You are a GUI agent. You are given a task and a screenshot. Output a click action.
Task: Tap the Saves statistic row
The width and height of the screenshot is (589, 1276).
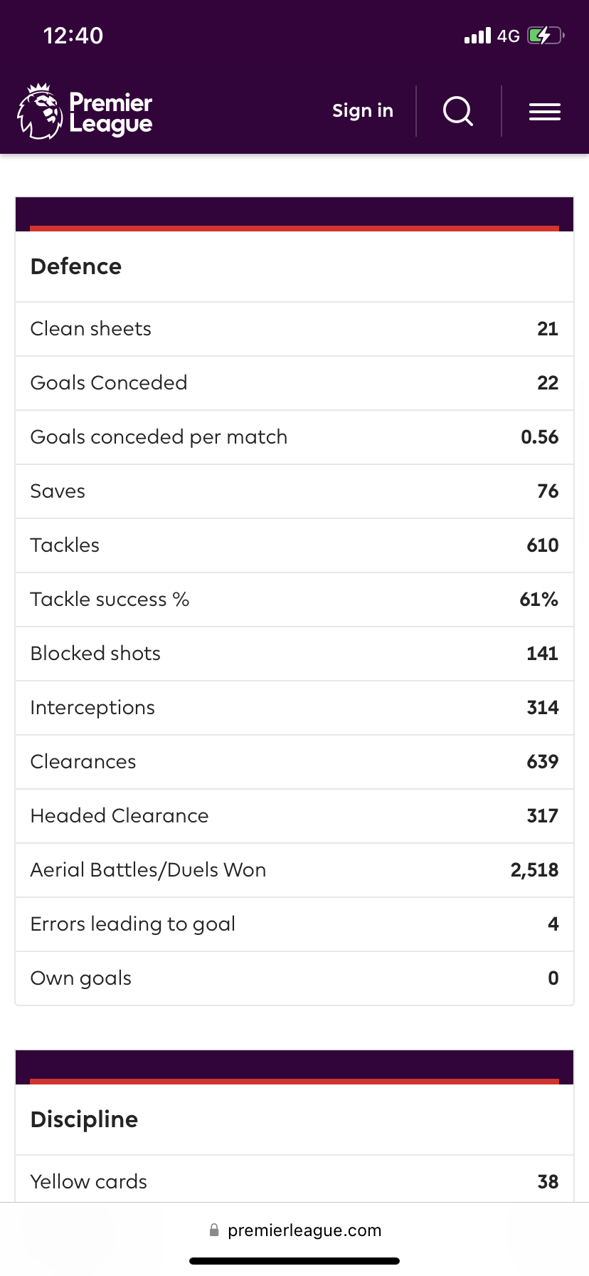[294, 491]
